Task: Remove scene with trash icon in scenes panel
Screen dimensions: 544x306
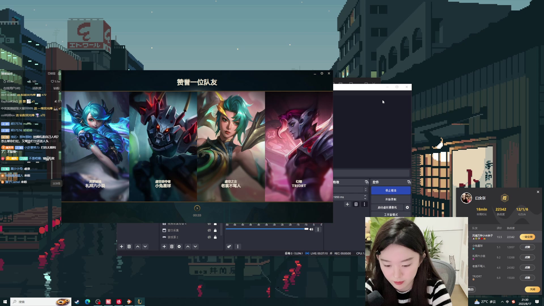Action: 129,246
